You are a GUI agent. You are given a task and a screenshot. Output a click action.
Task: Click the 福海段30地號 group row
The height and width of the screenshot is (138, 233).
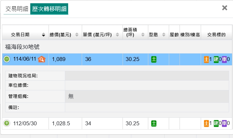tap(22, 47)
